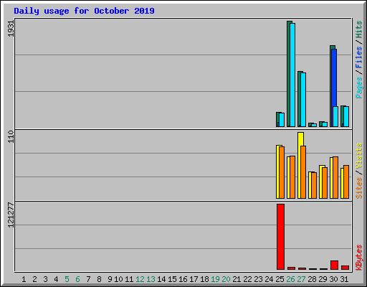367x287 pixels.
Task: Click the red KBytes bar for day 31
Action: [345, 268]
